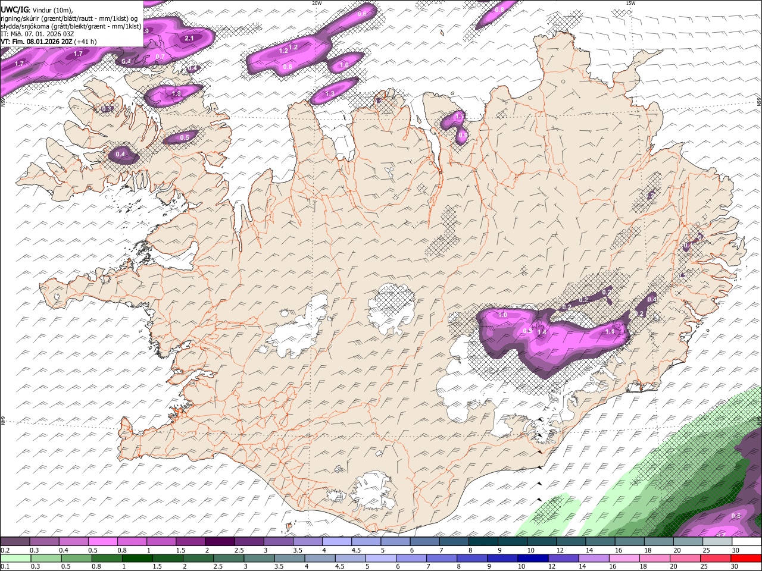Pick the white swatch above upper '30'
Image resolution: width=762 pixels, height=571 pixels.
point(747,542)
